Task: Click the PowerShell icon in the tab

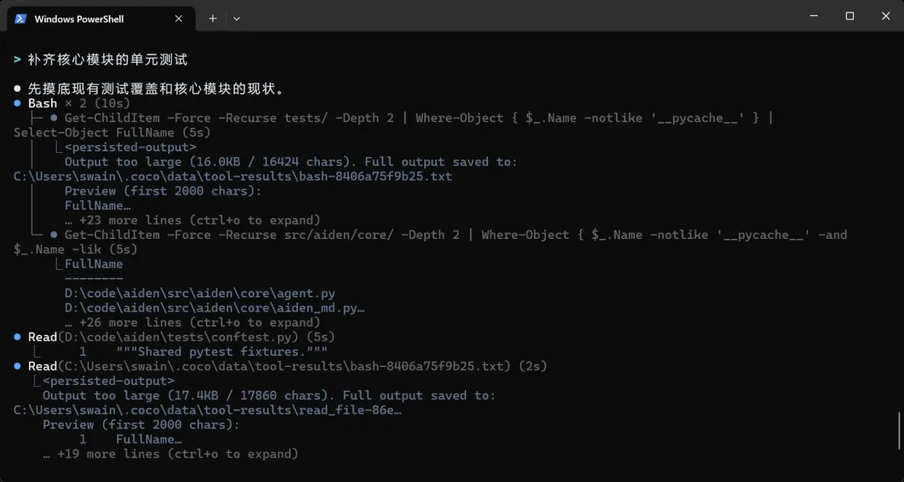Action: pos(21,18)
